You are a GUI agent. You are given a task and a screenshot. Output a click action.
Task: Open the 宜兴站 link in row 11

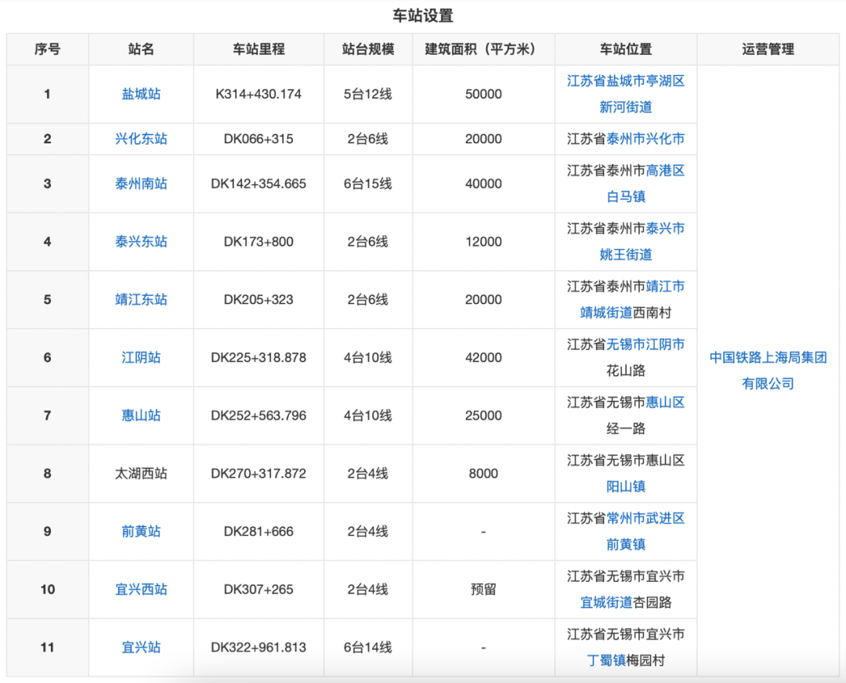(141, 648)
